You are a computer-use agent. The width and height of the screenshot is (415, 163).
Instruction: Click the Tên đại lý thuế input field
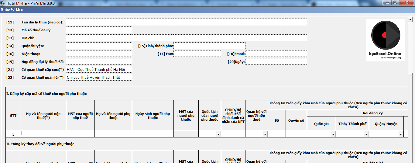(186, 22)
